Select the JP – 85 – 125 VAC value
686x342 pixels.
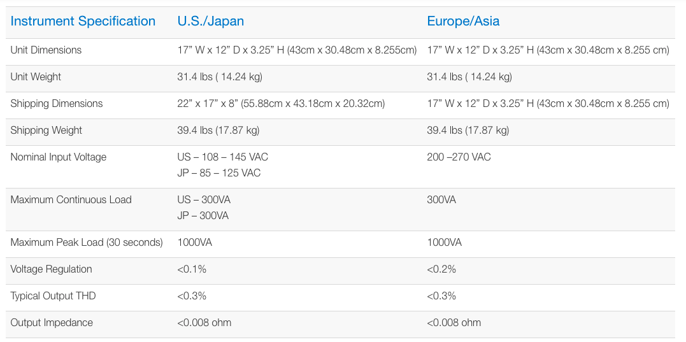click(218, 173)
